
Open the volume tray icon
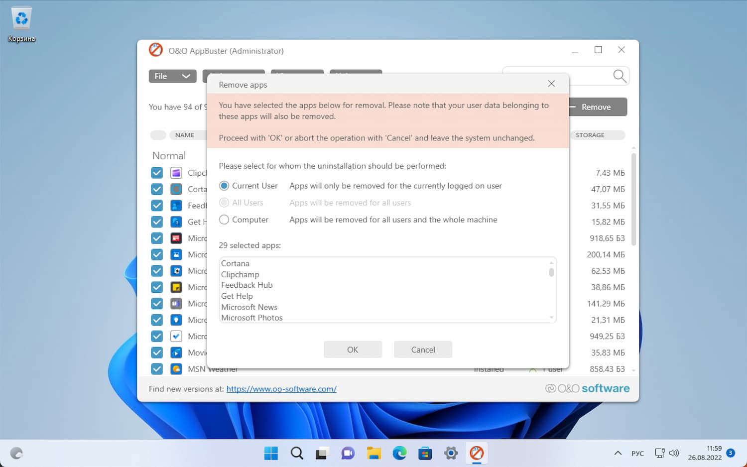tap(674, 453)
